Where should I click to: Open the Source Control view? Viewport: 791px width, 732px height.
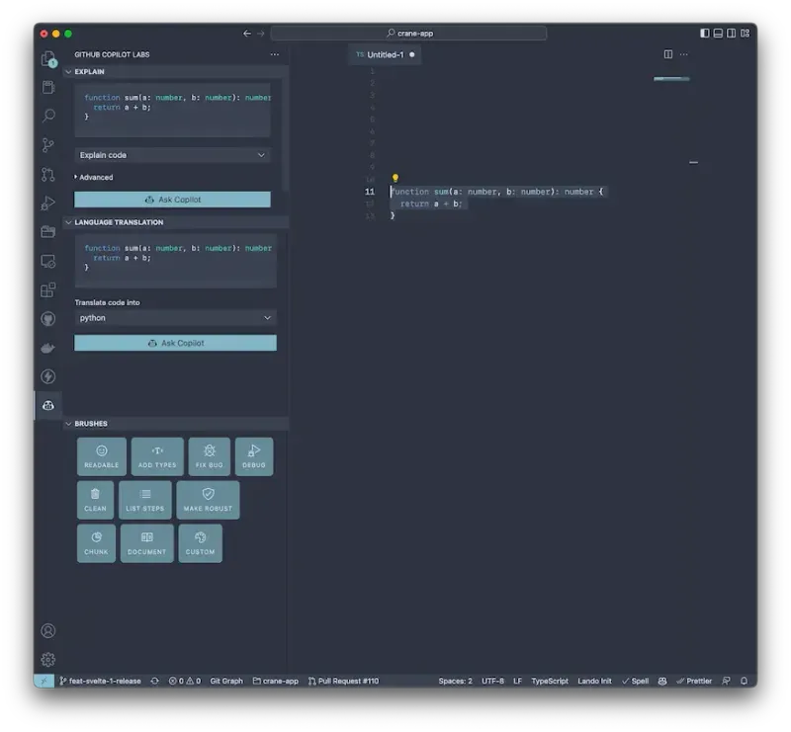(x=48, y=145)
